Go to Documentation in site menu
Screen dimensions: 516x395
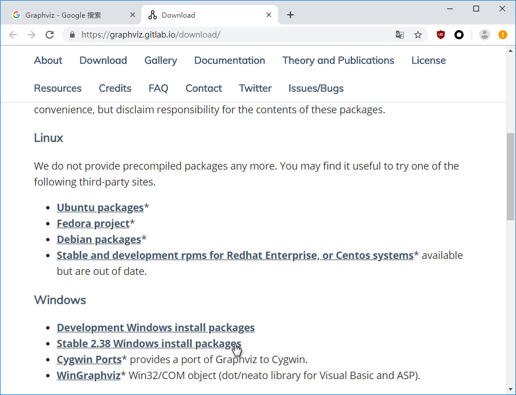[x=230, y=60]
